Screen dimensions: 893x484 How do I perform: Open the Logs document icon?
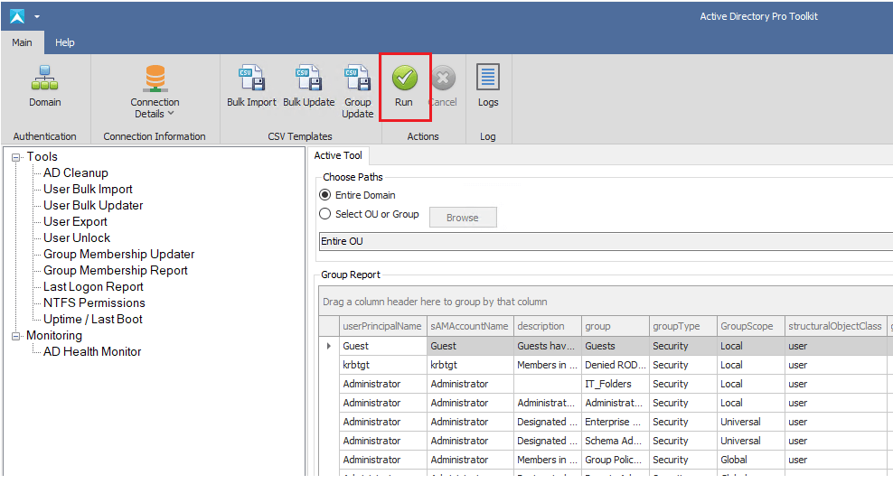pyautogui.click(x=488, y=77)
